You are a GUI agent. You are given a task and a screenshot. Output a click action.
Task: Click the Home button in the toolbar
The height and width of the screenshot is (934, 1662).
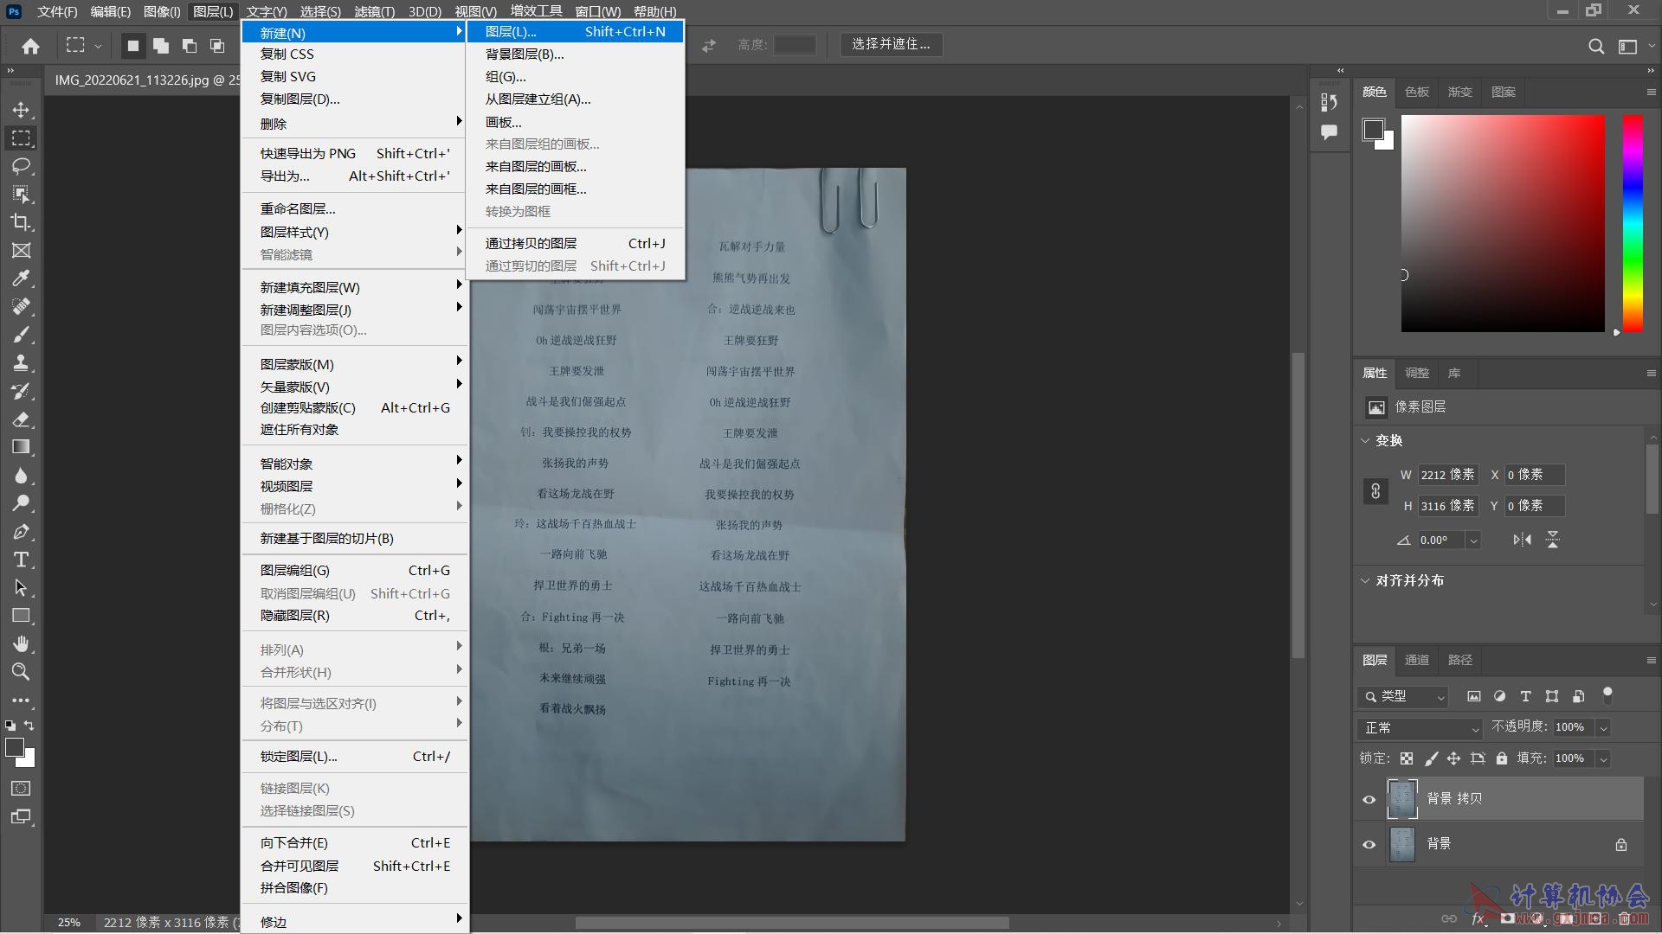click(x=31, y=46)
